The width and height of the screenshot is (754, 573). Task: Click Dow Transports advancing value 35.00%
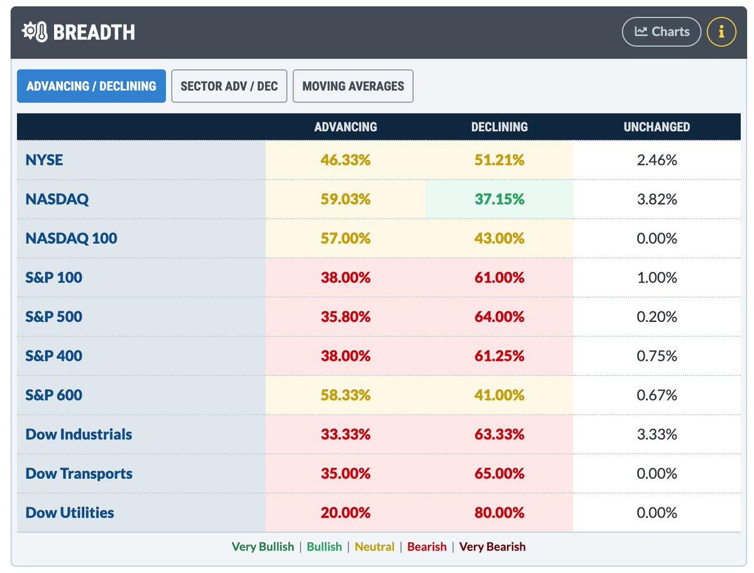pos(346,474)
